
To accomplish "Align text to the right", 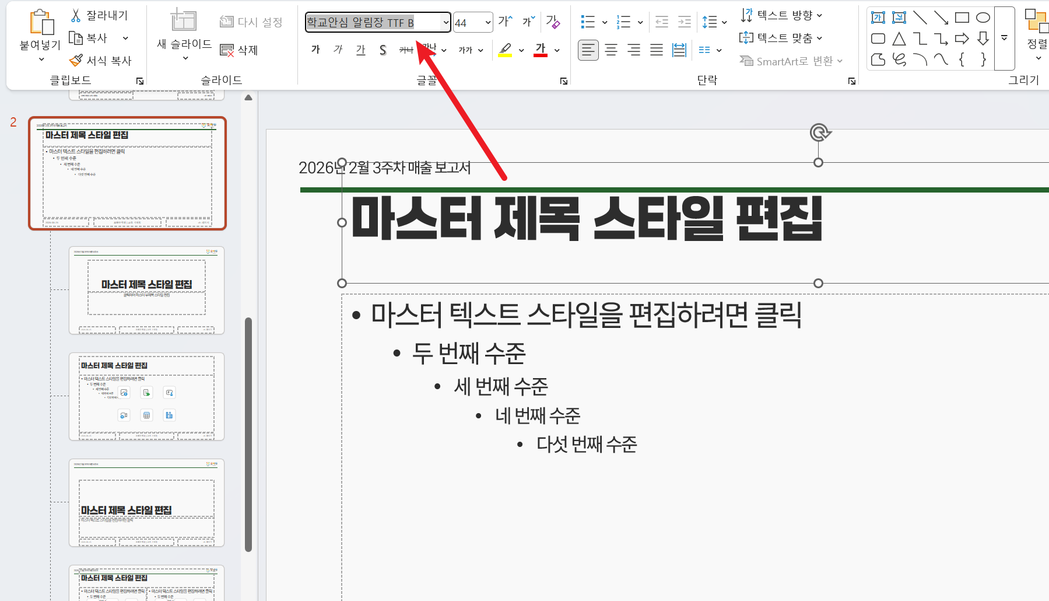I will tap(634, 50).
